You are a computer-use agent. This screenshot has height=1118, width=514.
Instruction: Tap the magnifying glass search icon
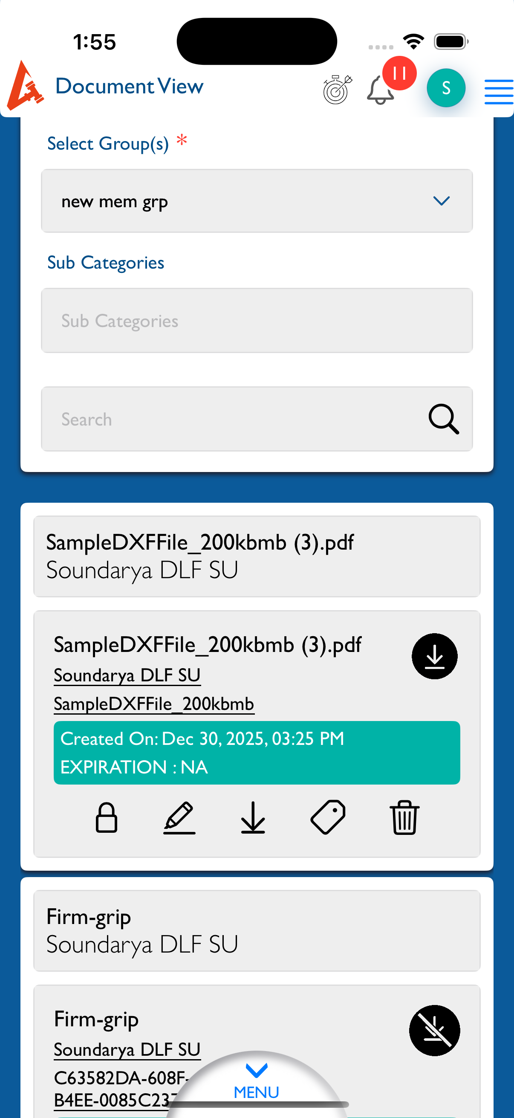pyautogui.click(x=443, y=419)
